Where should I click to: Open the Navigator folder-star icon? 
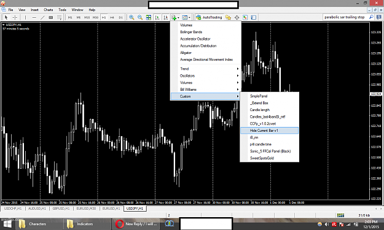[228, 17]
